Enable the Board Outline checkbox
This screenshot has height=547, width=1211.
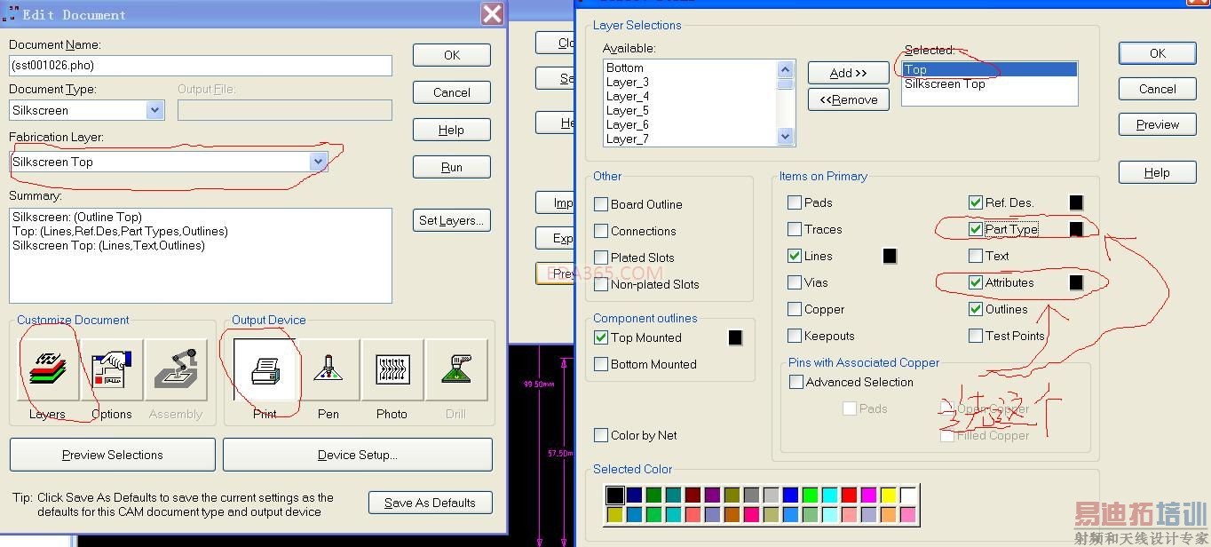pyautogui.click(x=601, y=204)
